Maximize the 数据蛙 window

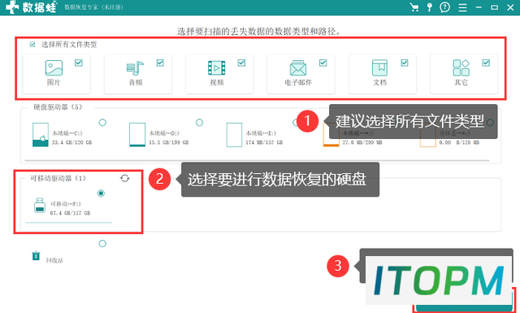495,7
